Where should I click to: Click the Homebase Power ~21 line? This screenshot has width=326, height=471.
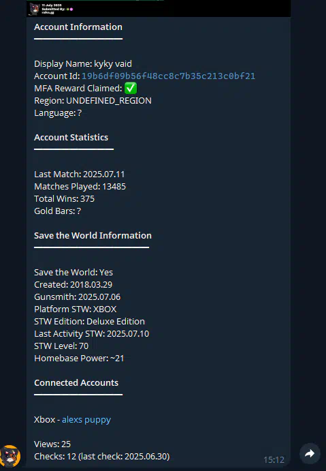(x=79, y=359)
